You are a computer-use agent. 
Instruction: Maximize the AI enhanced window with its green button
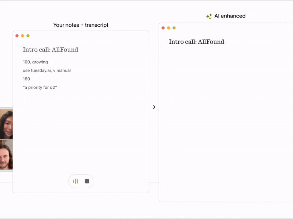point(174,28)
